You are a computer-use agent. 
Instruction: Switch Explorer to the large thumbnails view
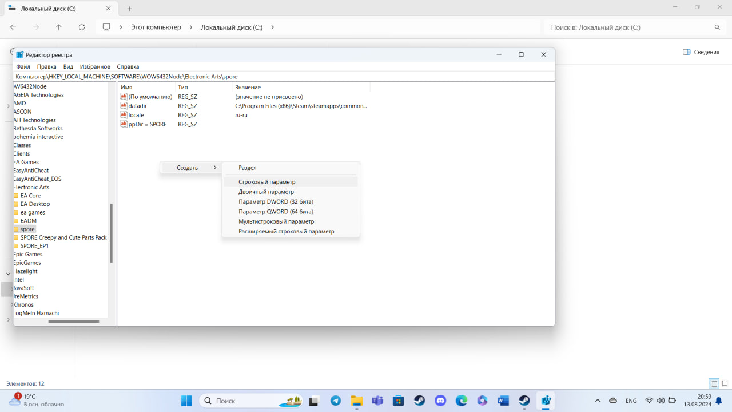[x=725, y=383]
